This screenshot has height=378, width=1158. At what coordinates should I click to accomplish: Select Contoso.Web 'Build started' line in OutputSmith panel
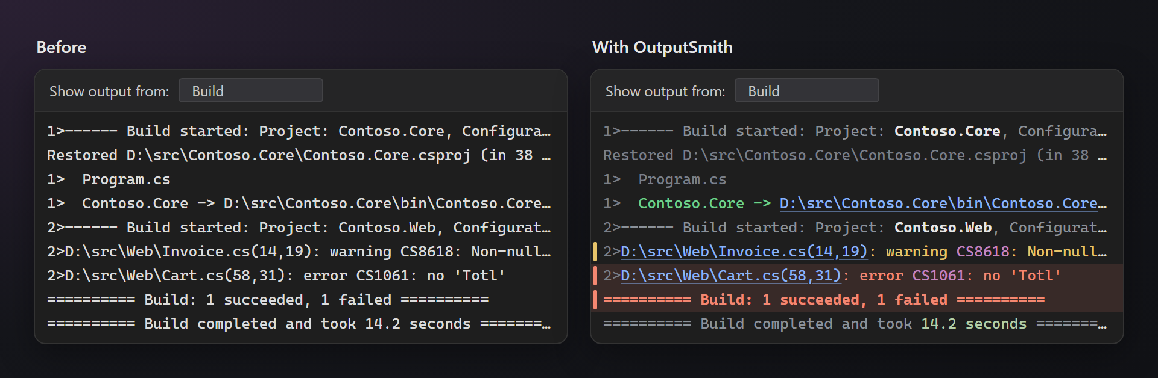coord(855,228)
